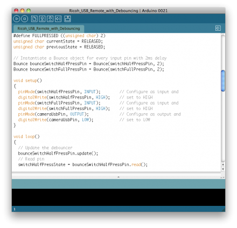
Task: Click inside the black console output area
Action: [119, 197]
